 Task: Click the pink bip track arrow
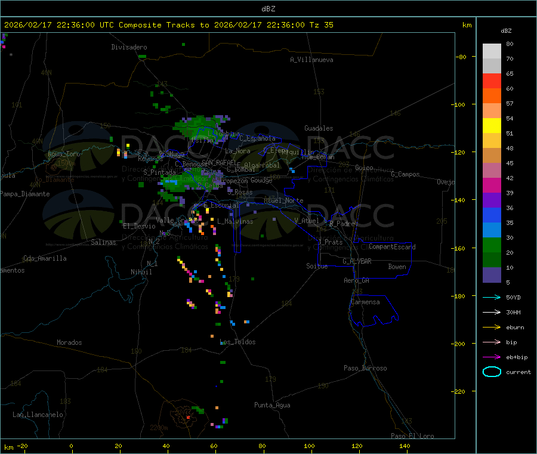tap(492, 342)
